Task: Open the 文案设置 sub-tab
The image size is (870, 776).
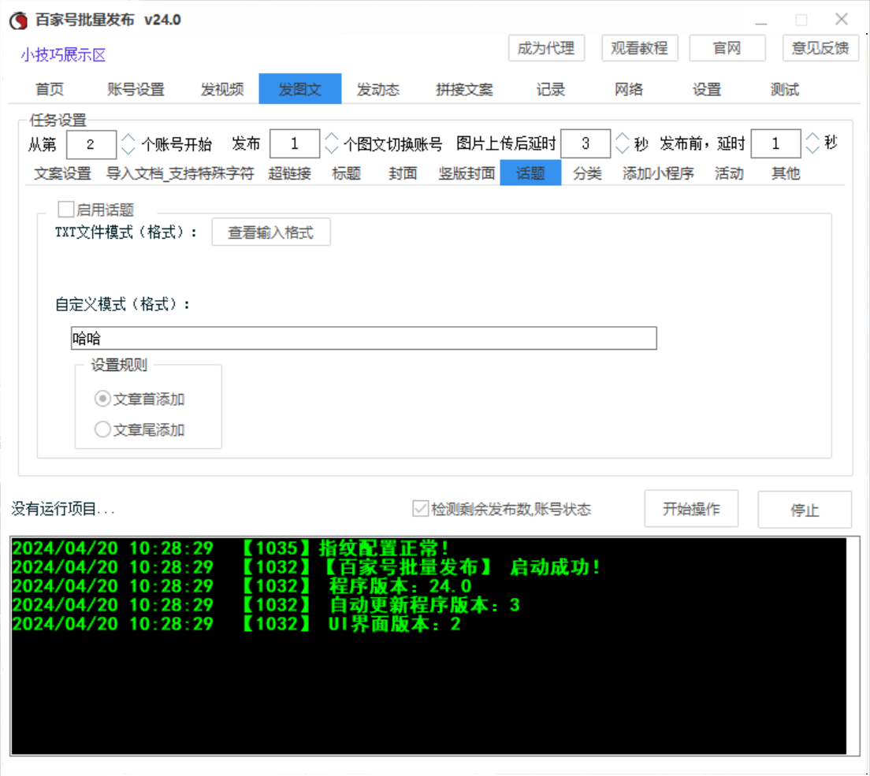Action: tap(63, 173)
